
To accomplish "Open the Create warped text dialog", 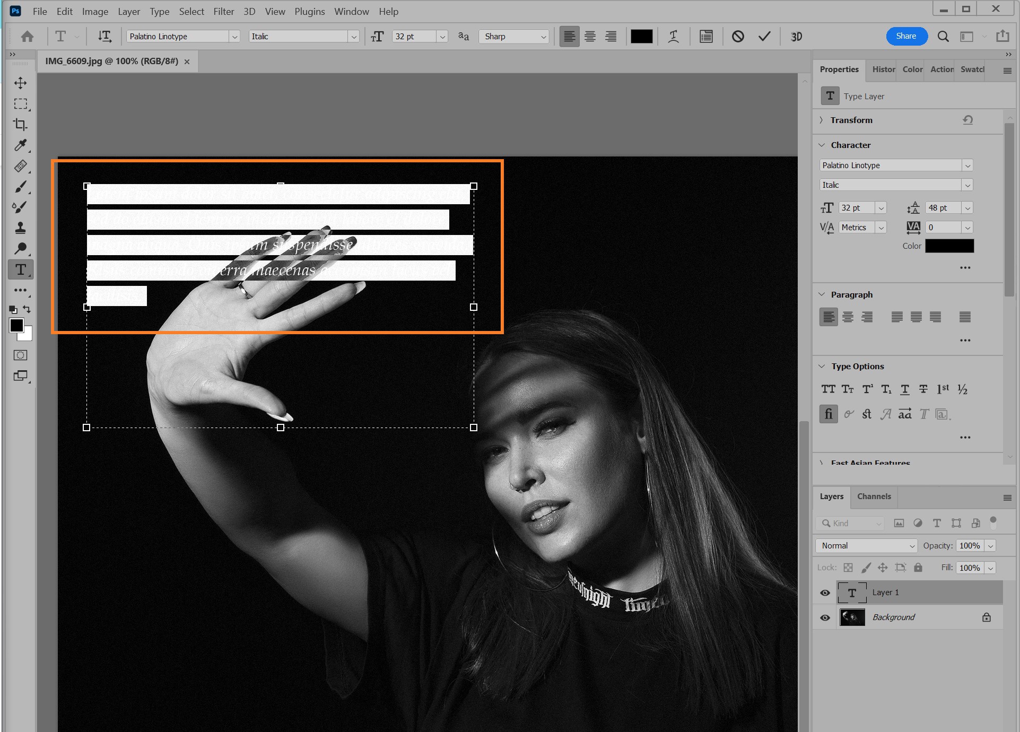I will click(673, 36).
